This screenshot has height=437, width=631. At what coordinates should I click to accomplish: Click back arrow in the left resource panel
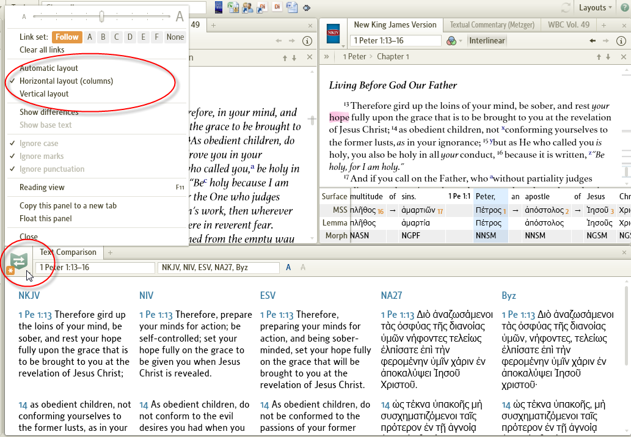click(x=279, y=41)
